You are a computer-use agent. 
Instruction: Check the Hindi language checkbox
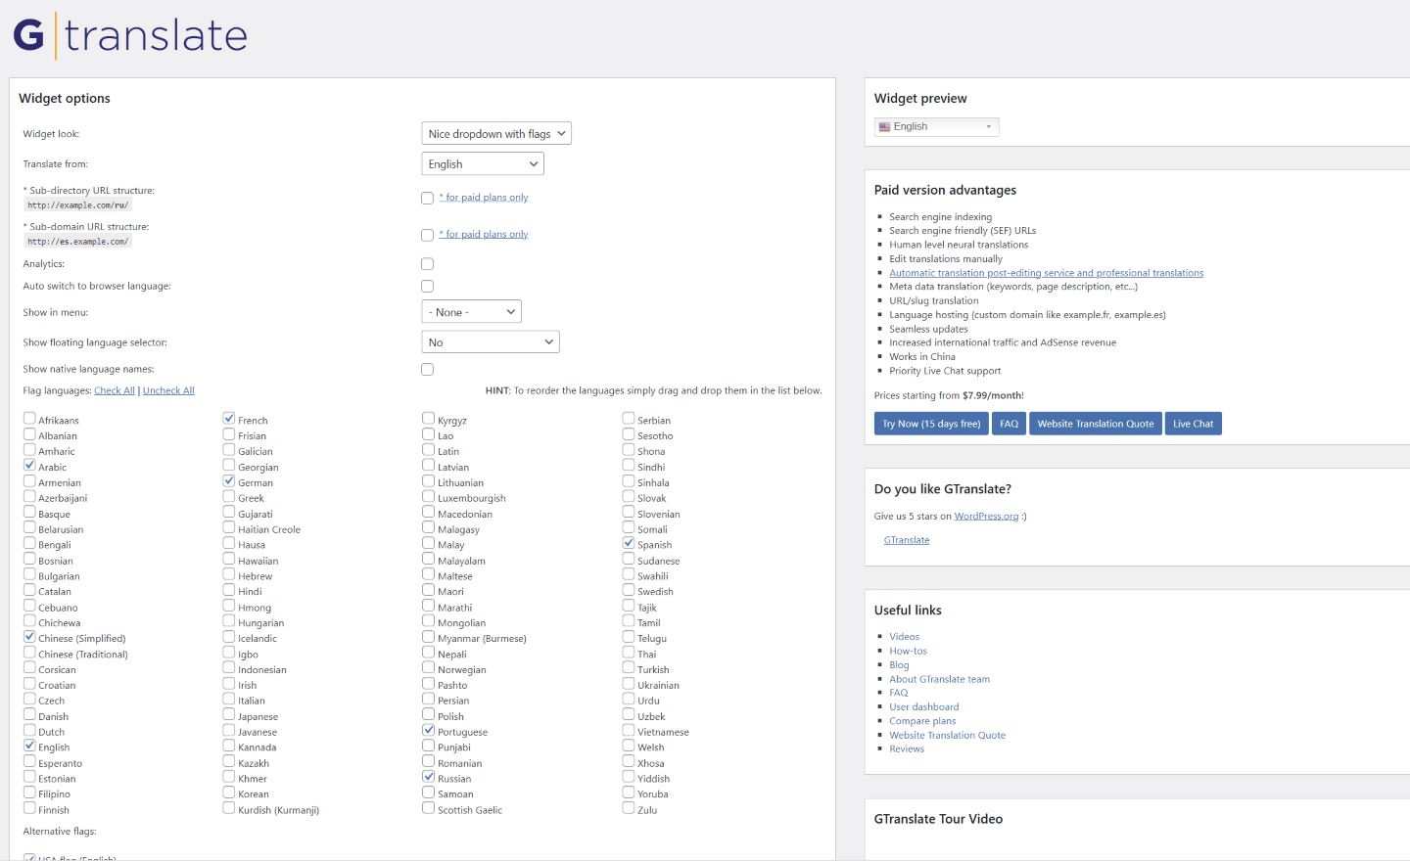[x=229, y=590]
